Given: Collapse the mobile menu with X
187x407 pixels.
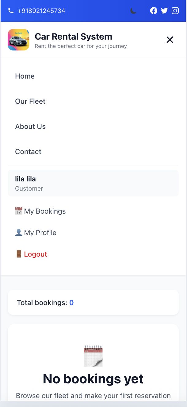Looking at the screenshot, I should click(x=170, y=40).
